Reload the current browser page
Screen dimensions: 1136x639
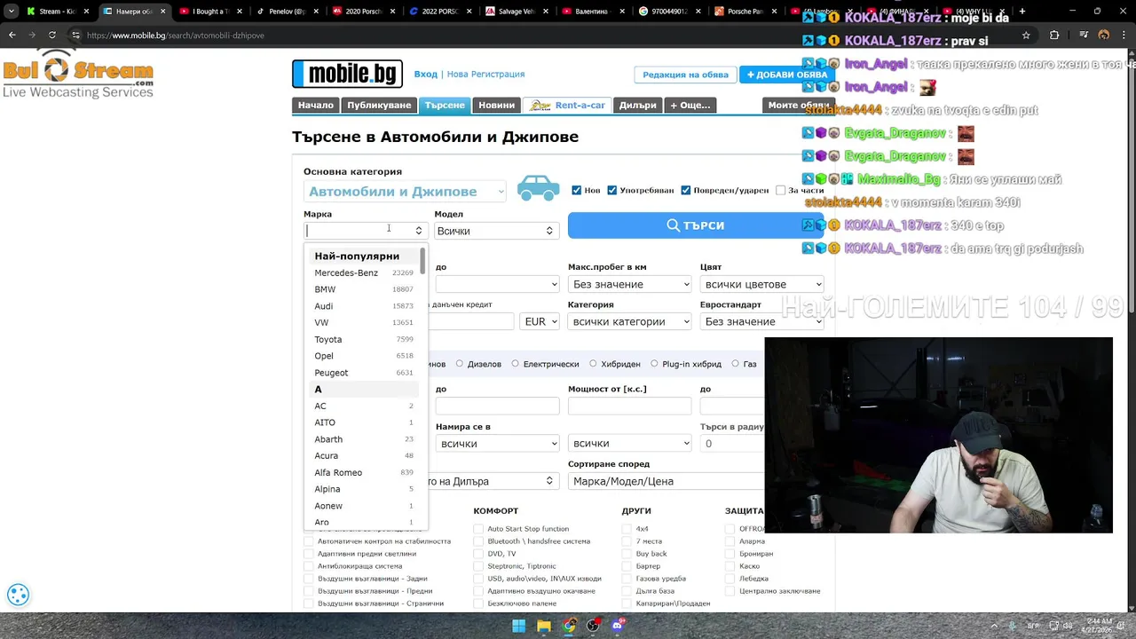(52, 35)
